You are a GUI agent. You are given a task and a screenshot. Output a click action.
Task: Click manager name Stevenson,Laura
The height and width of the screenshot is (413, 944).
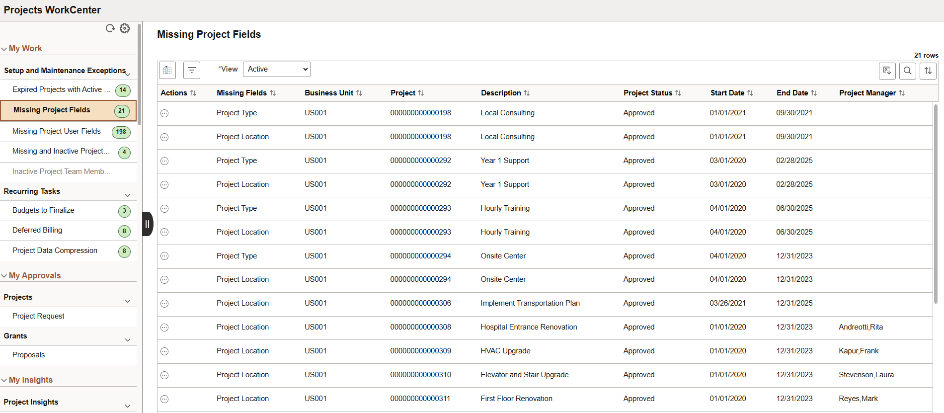(x=866, y=375)
